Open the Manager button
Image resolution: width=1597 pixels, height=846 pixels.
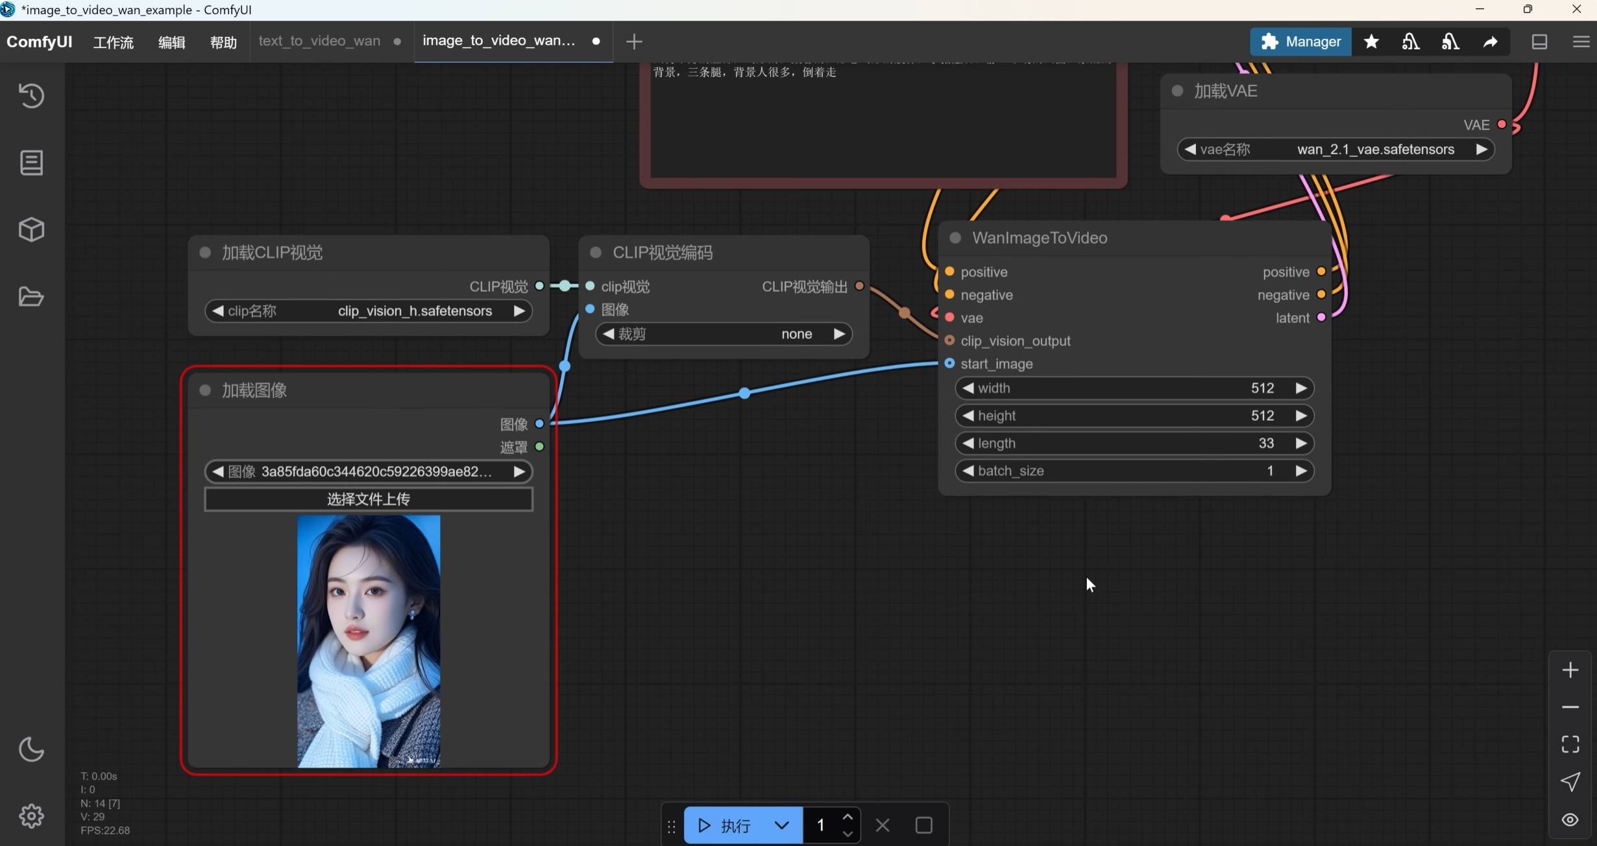[x=1300, y=42]
